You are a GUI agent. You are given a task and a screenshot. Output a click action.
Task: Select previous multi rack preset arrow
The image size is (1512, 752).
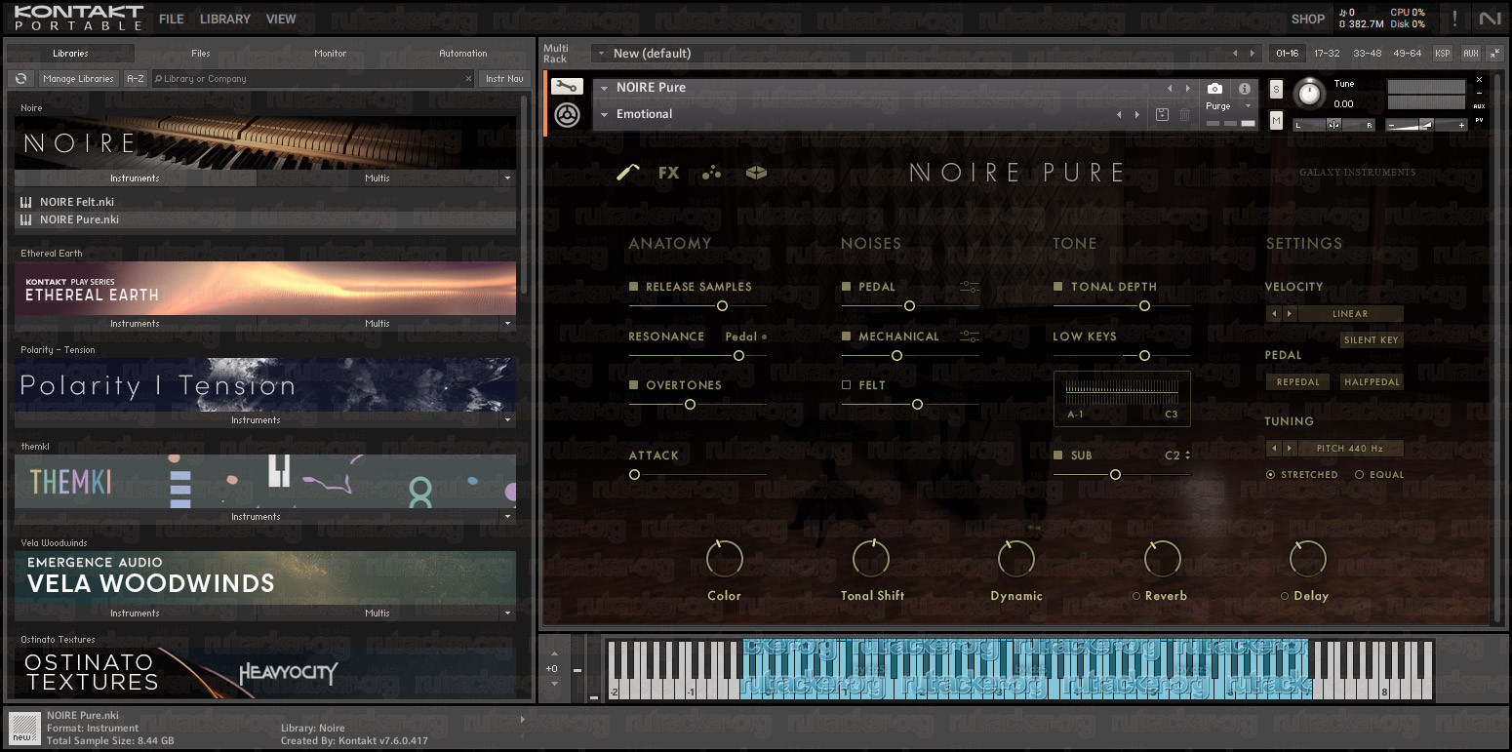click(1236, 54)
